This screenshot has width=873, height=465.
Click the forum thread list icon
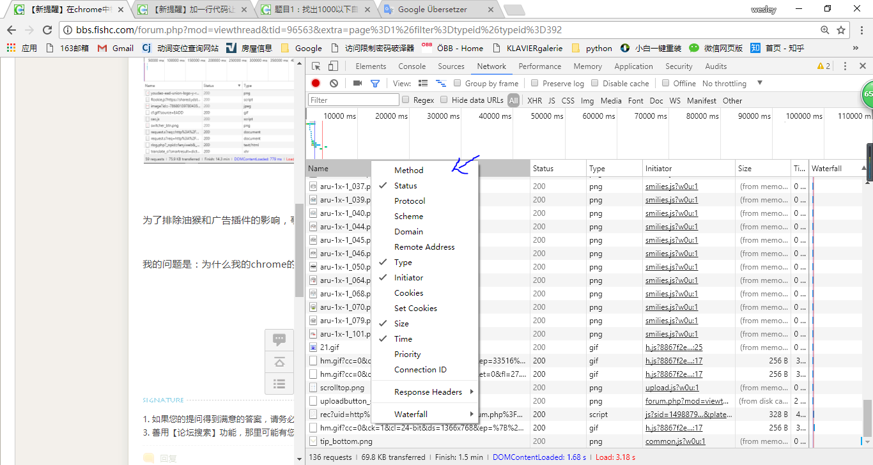click(x=279, y=383)
